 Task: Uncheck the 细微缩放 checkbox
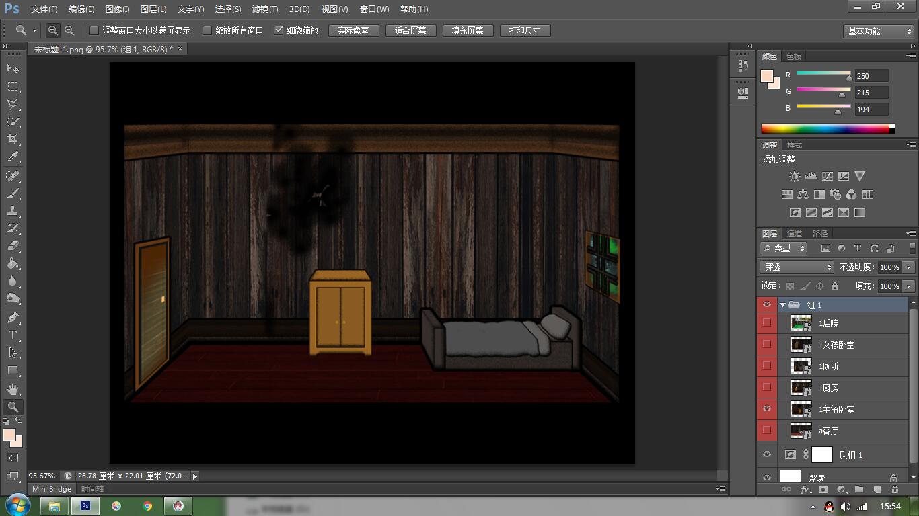279,30
